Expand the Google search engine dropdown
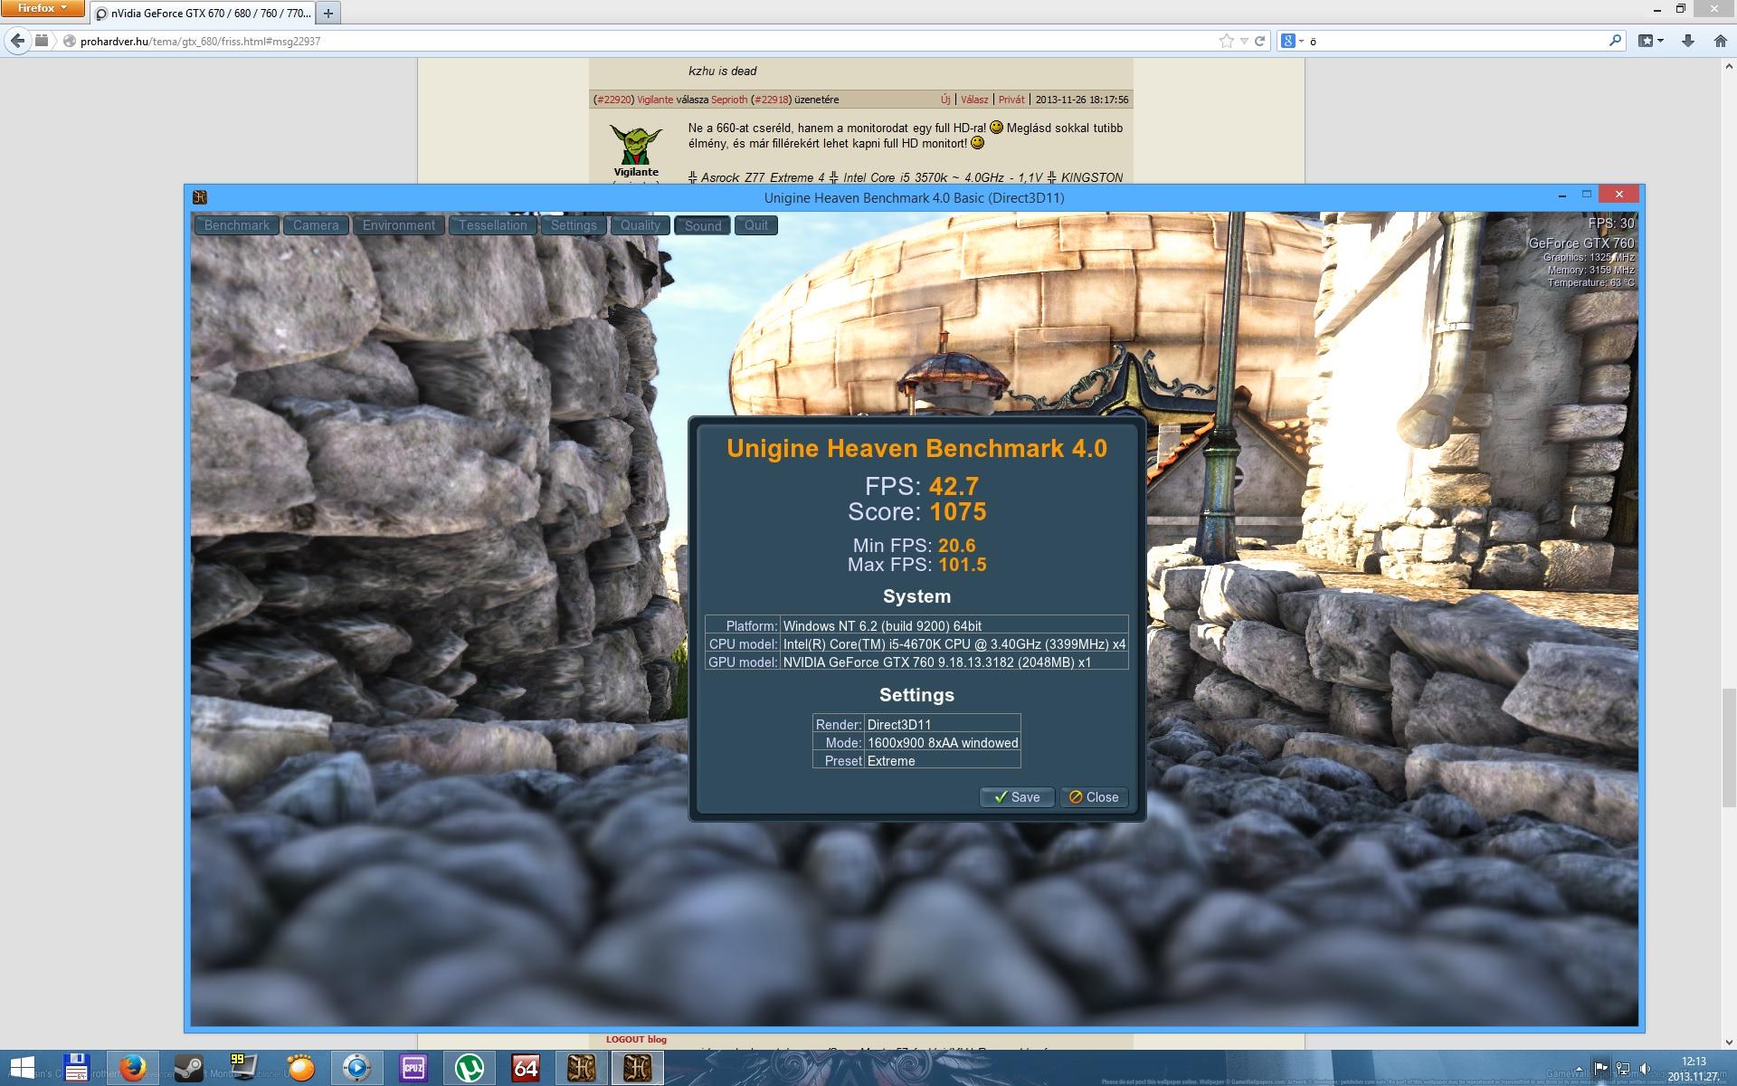Image resolution: width=1737 pixels, height=1086 pixels. coord(1301,41)
